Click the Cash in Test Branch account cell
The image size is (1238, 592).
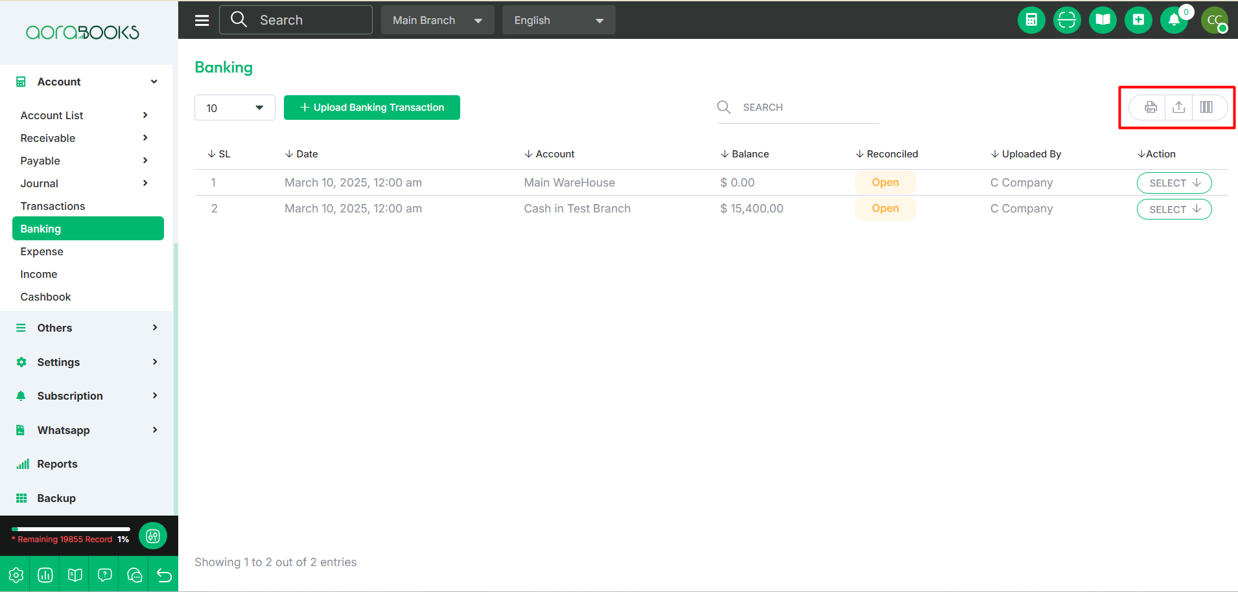pos(578,209)
